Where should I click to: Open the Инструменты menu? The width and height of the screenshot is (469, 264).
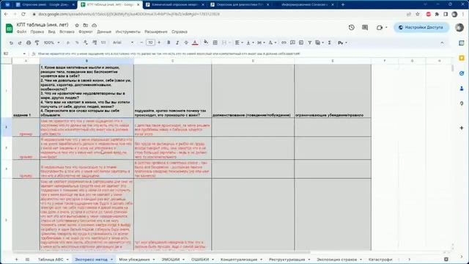pos(128,32)
